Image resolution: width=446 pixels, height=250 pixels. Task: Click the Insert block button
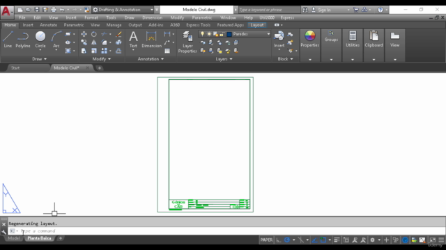pos(279,40)
